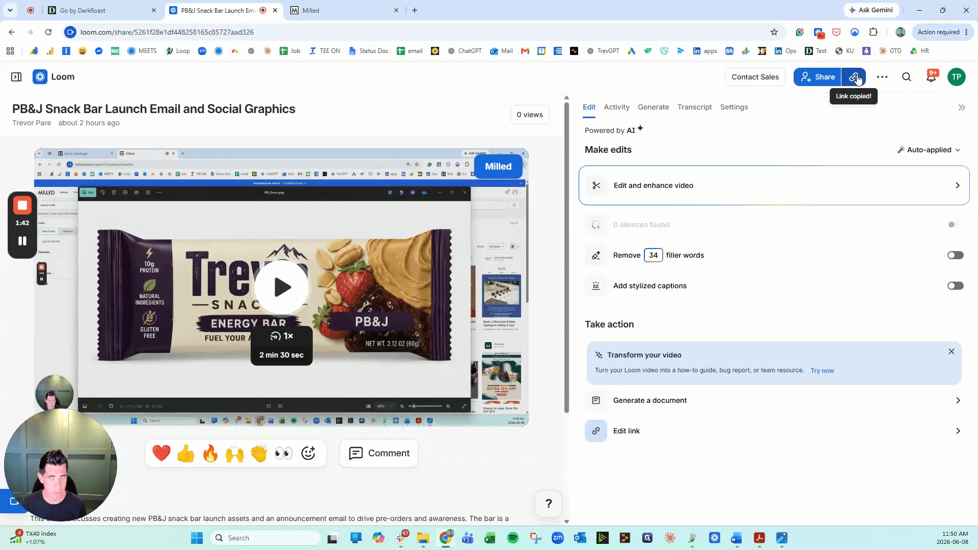
Task: Open the notifications bell
Action: [x=931, y=77]
